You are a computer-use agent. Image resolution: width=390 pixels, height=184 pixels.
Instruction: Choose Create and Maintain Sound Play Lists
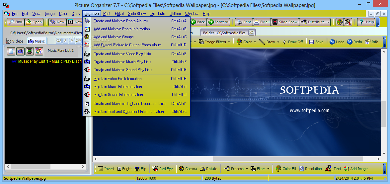tap(136, 70)
